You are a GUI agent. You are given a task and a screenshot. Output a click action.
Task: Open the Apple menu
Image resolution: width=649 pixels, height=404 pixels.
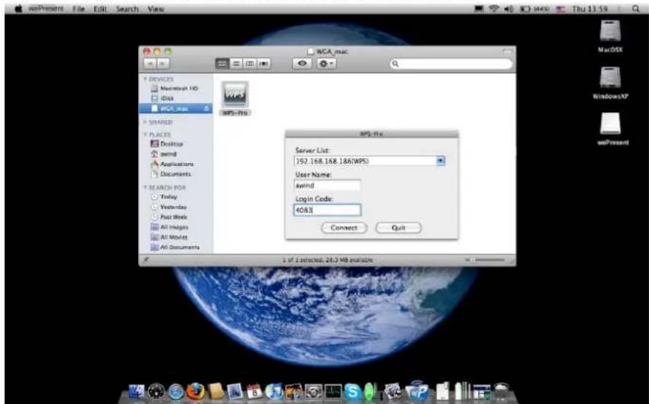18,9
